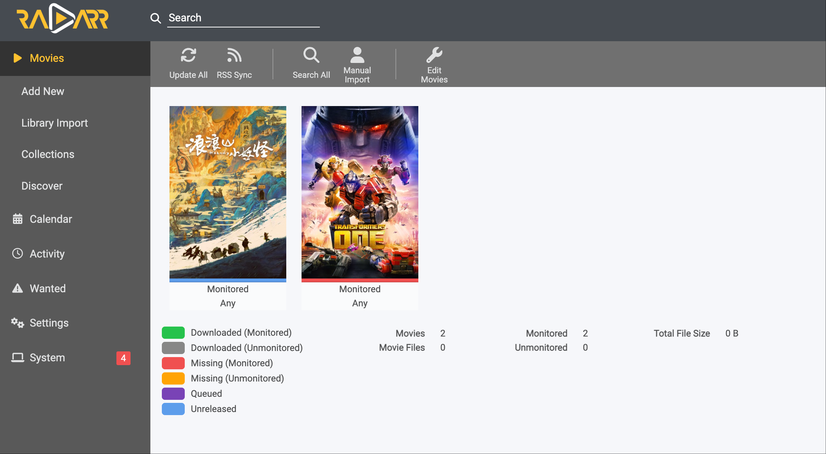Viewport: 826px width, 454px height.
Task: Open the Nobody movie poster
Action: tap(228, 192)
